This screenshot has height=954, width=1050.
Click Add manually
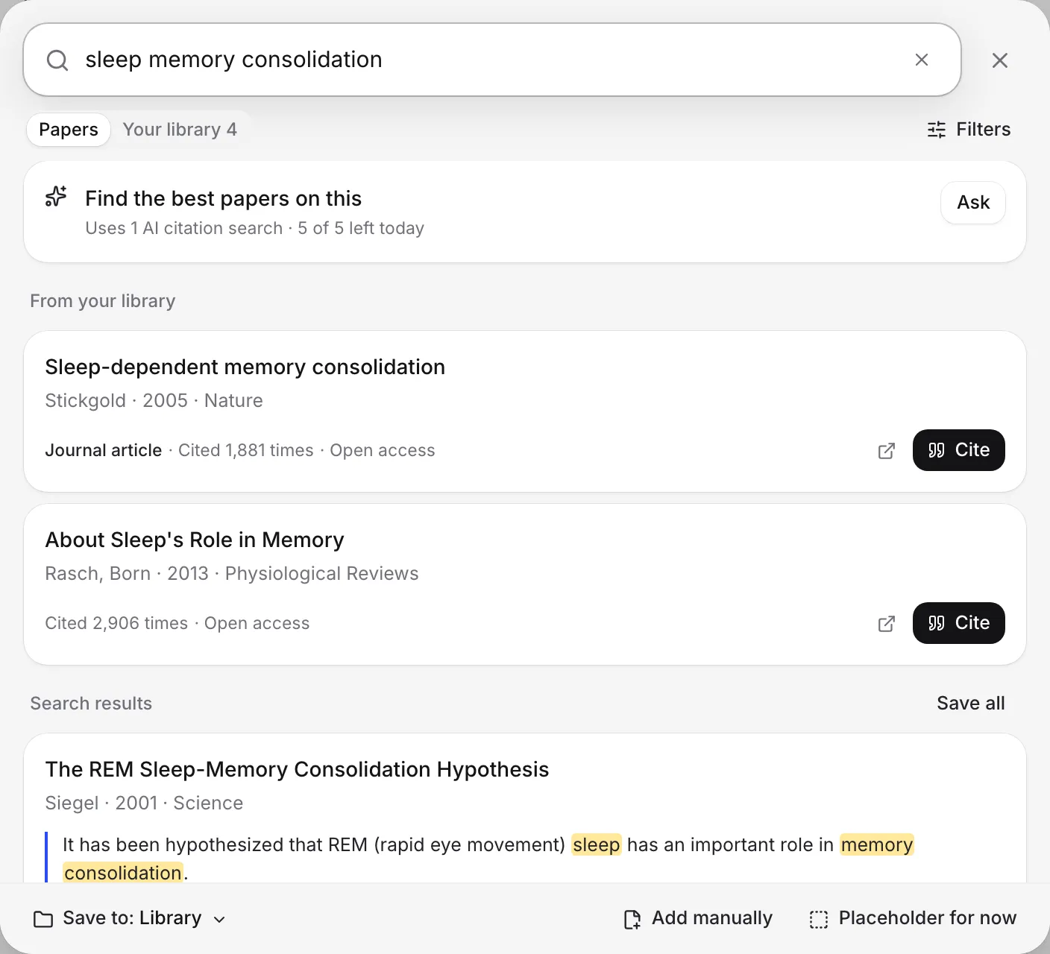698,918
